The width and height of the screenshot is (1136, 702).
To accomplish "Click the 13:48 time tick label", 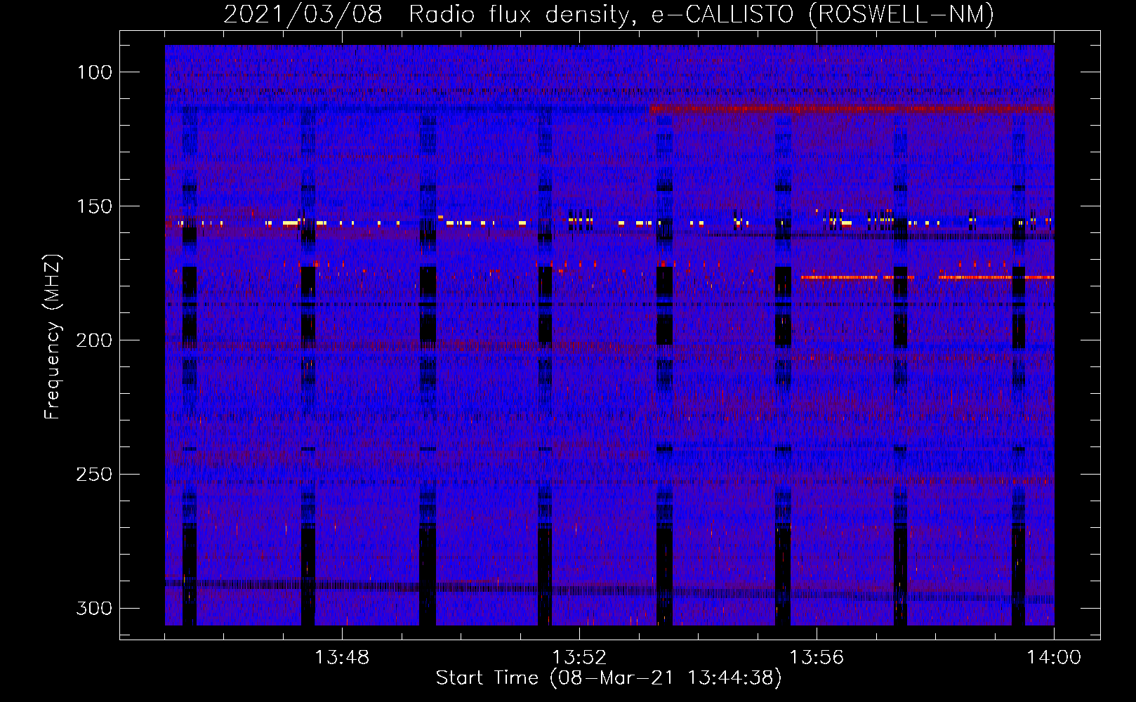I will pyautogui.click(x=342, y=658).
